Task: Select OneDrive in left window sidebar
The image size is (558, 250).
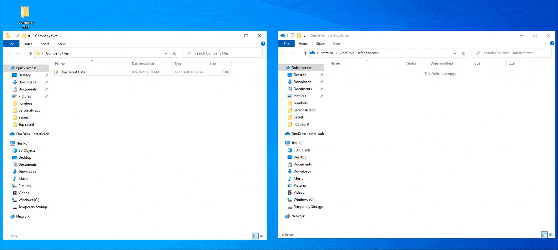Action: point(32,134)
